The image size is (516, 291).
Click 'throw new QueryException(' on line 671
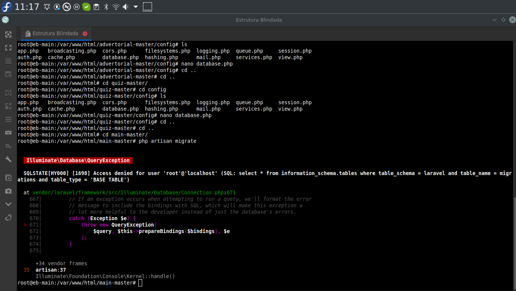tap(119, 225)
